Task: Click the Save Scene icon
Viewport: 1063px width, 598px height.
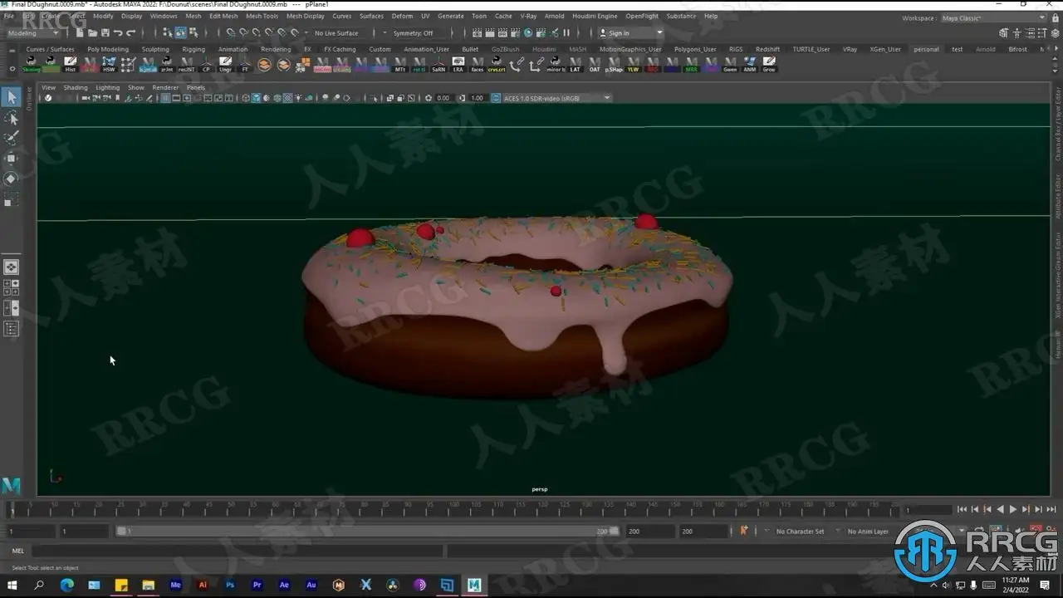Action: tap(105, 33)
